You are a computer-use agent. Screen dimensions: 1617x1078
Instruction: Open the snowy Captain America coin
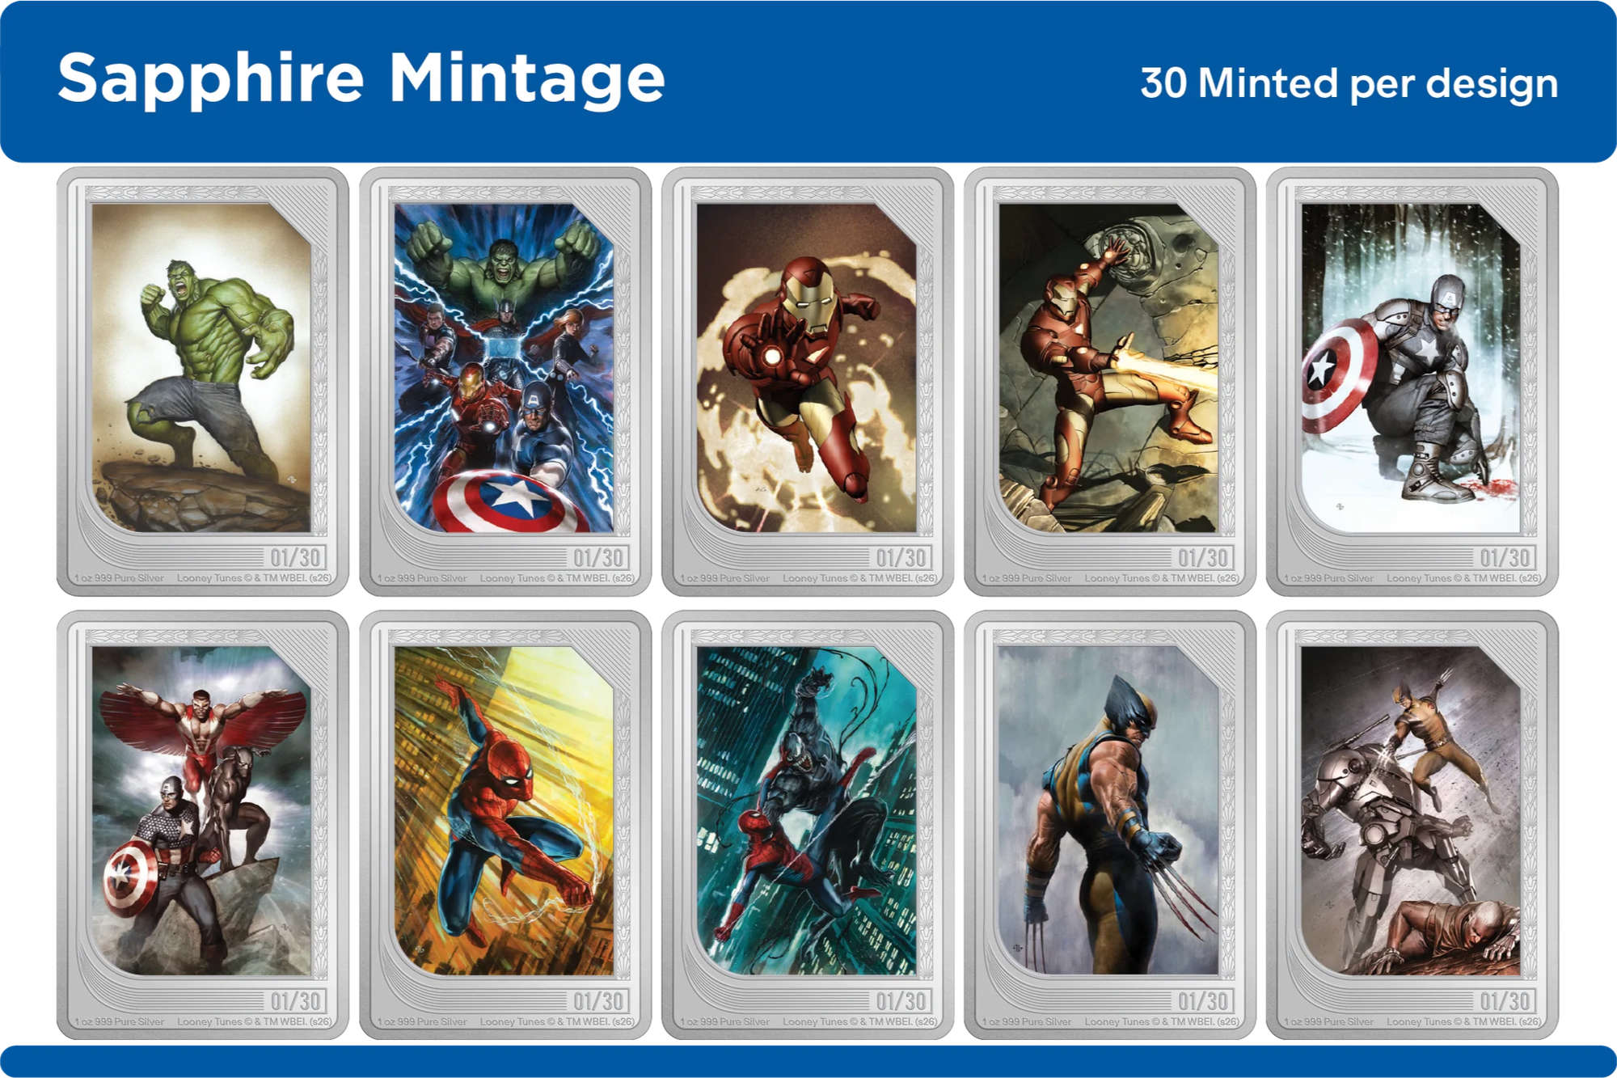point(1412,382)
